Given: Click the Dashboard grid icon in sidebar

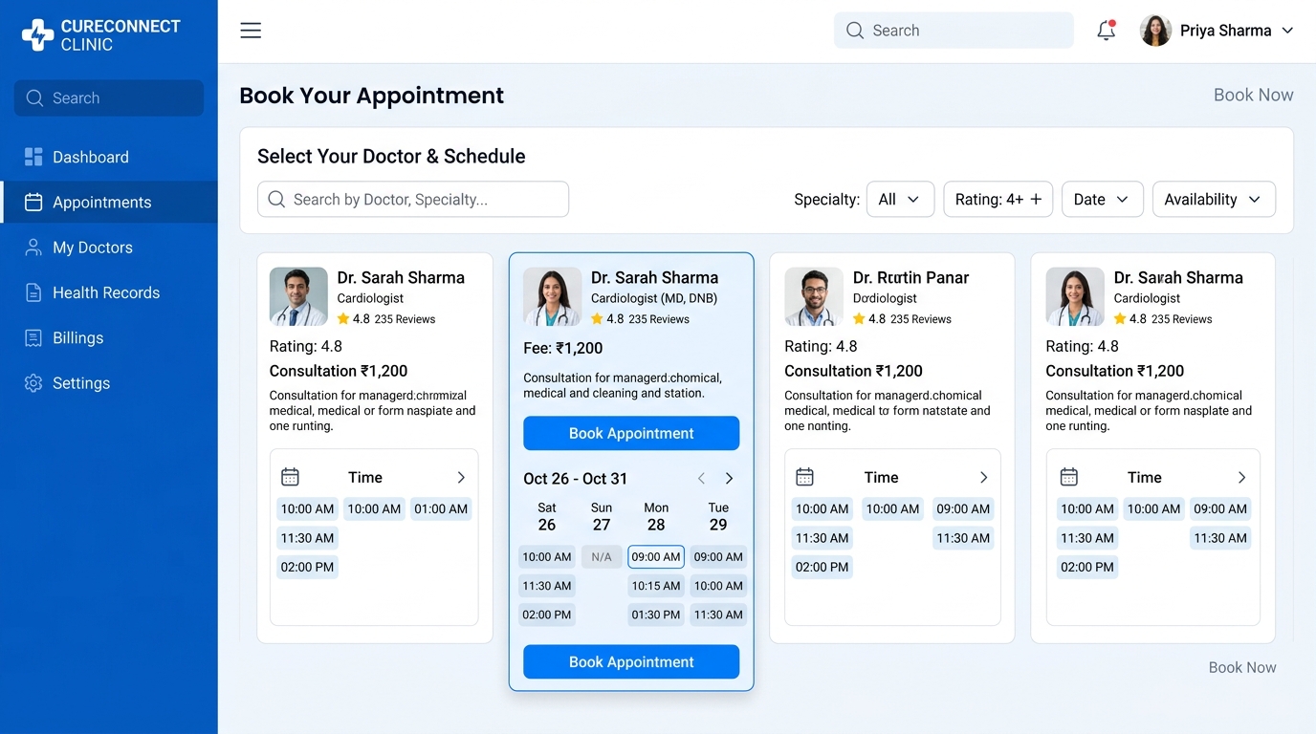Looking at the screenshot, I should [33, 157].
